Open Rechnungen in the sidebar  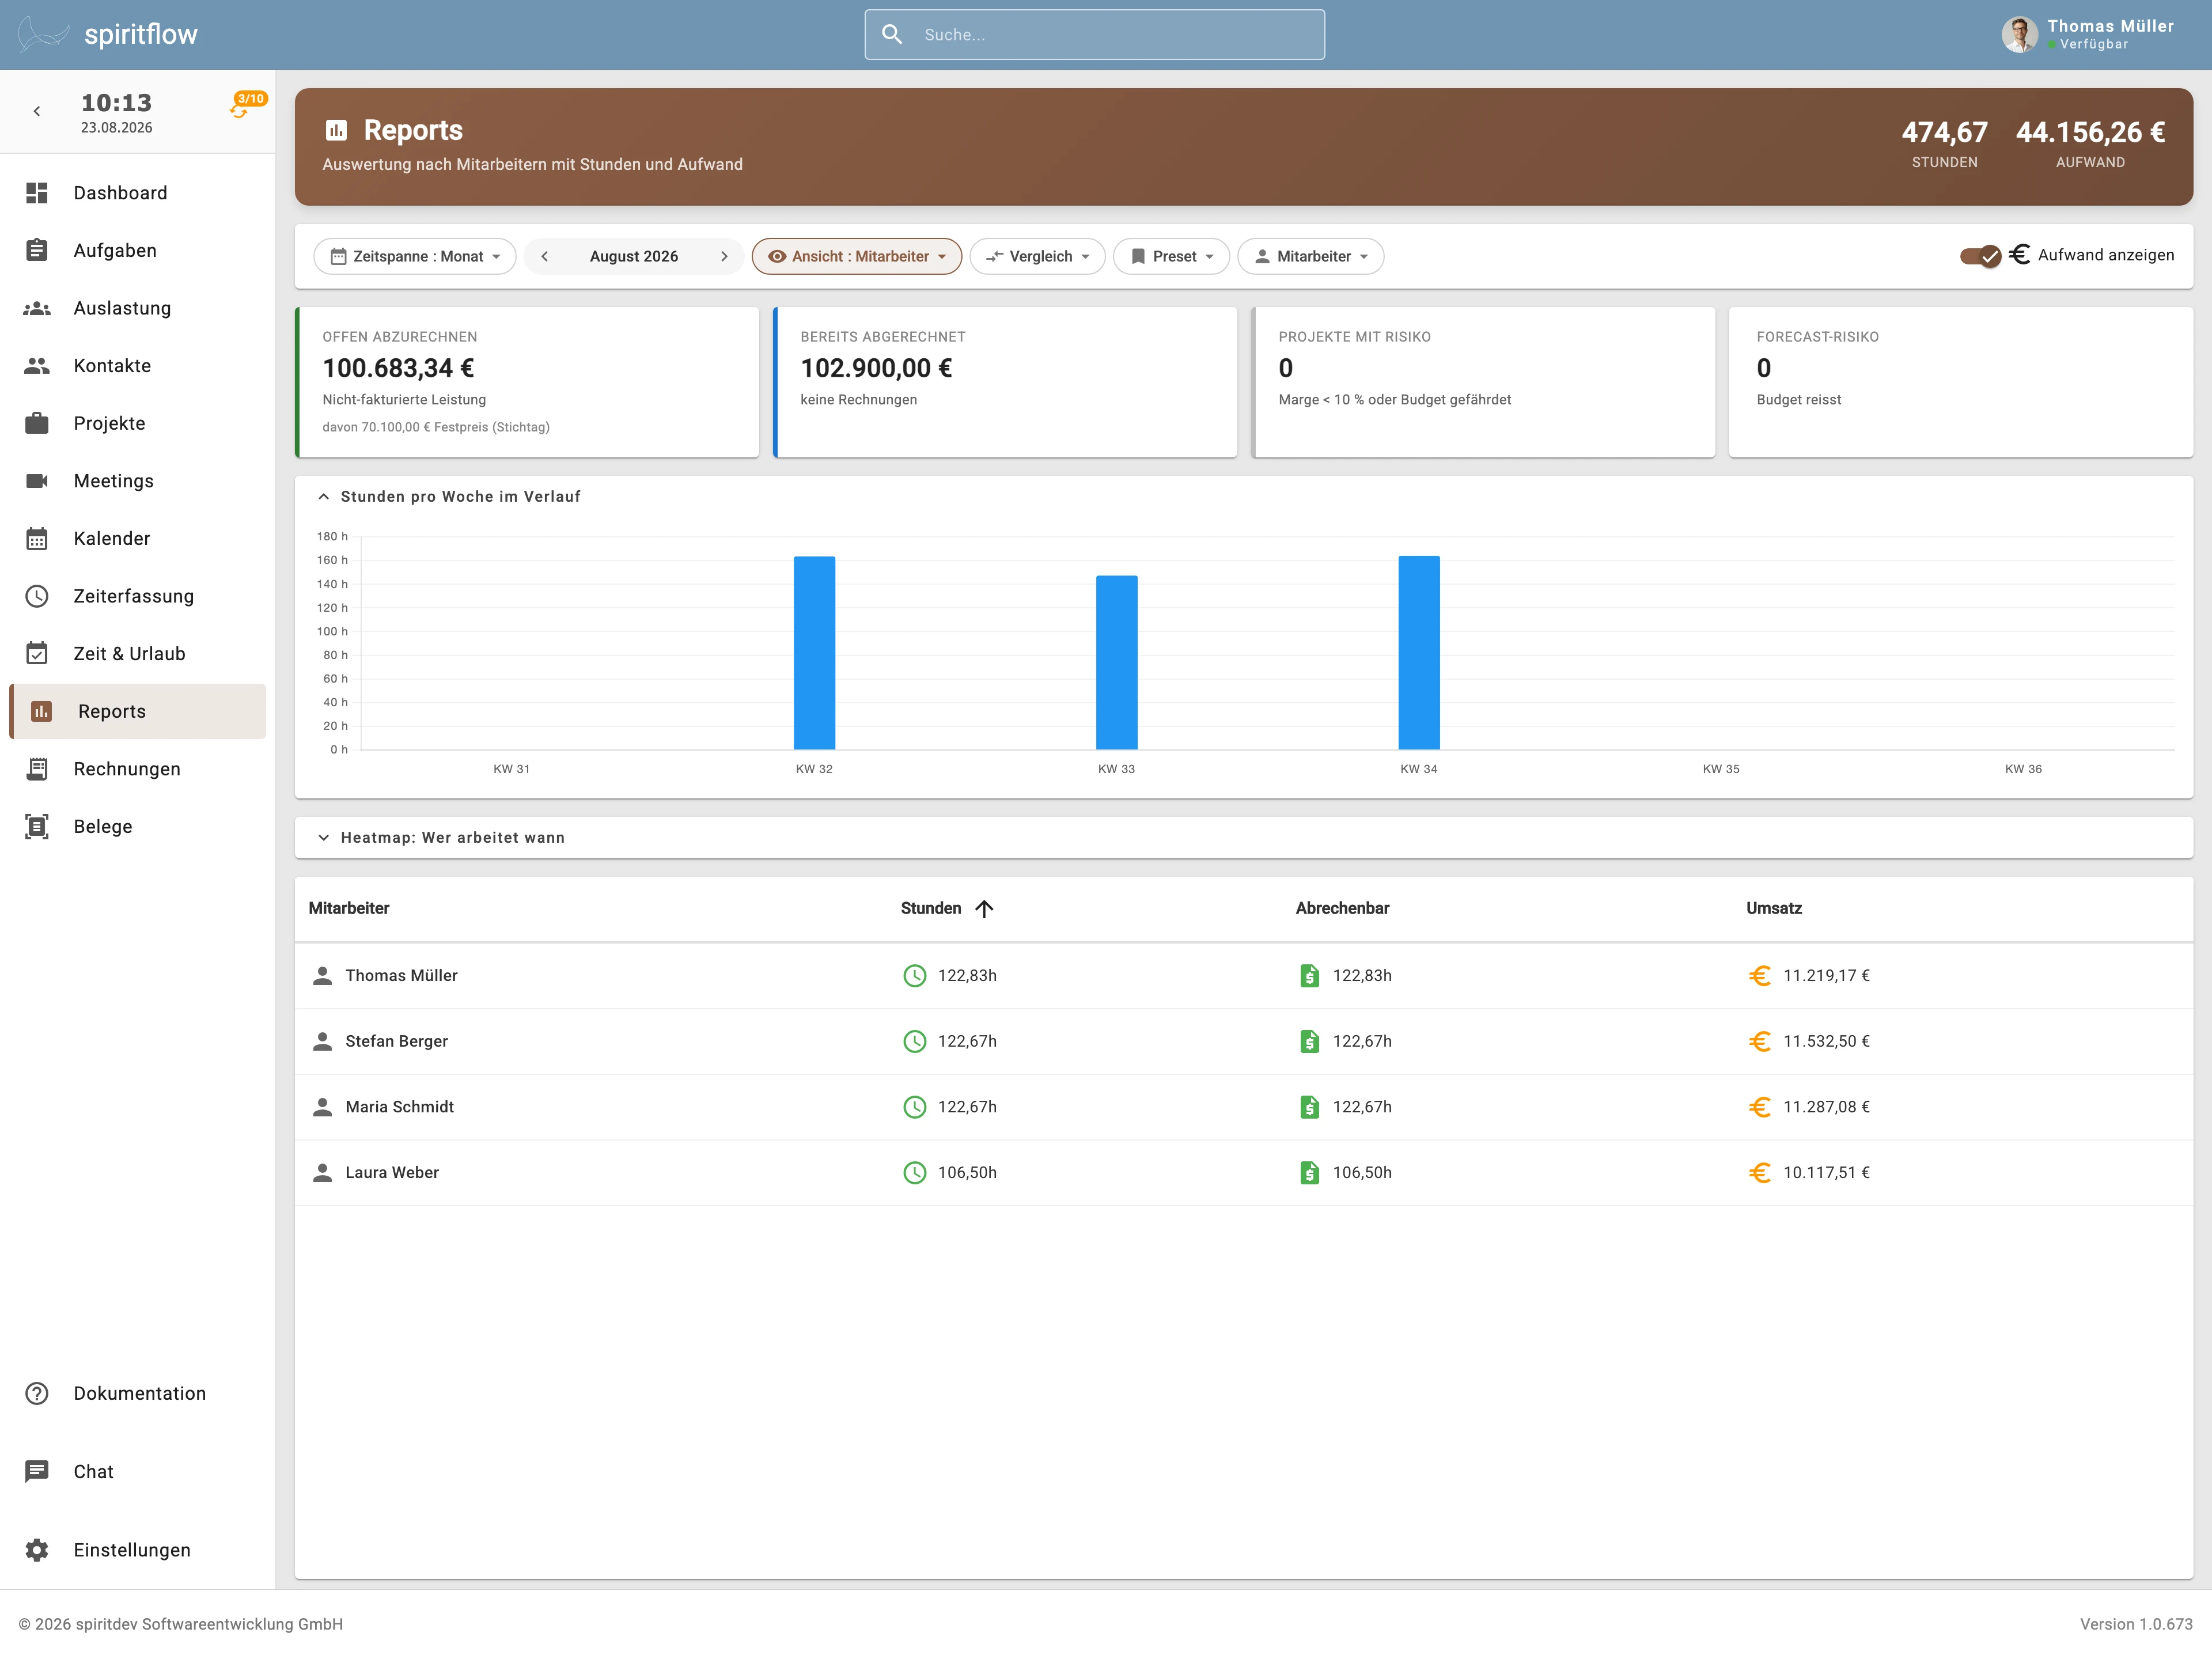tap(138, 769)
